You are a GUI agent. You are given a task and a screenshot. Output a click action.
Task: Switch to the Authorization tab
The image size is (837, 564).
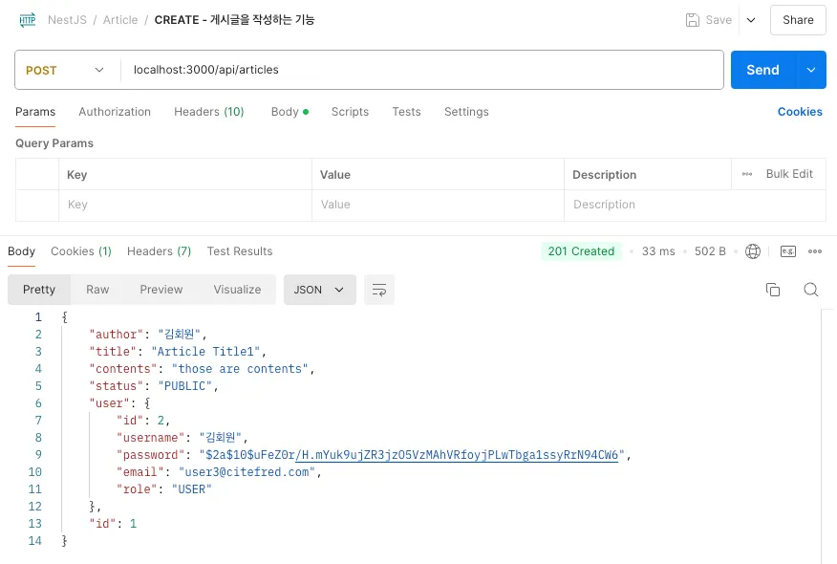pyautogui.click(x=115, y=112)
